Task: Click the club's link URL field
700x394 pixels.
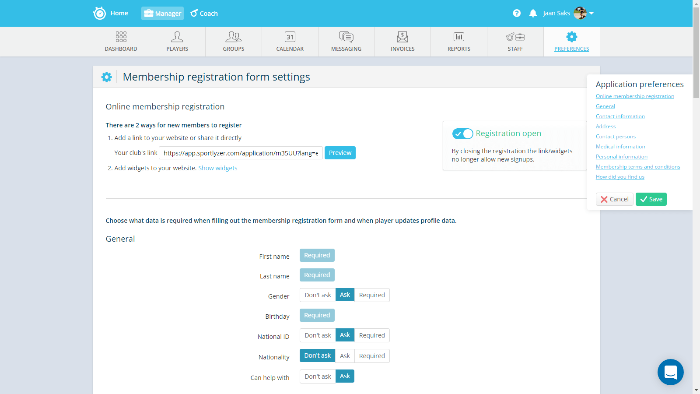Action: 241,153
